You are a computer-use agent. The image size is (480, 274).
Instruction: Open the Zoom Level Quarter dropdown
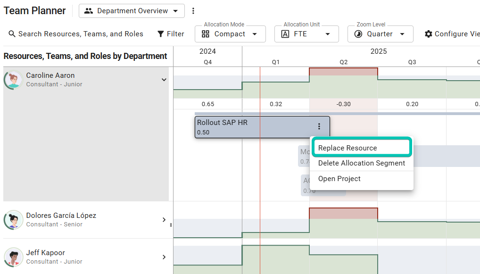380,34
